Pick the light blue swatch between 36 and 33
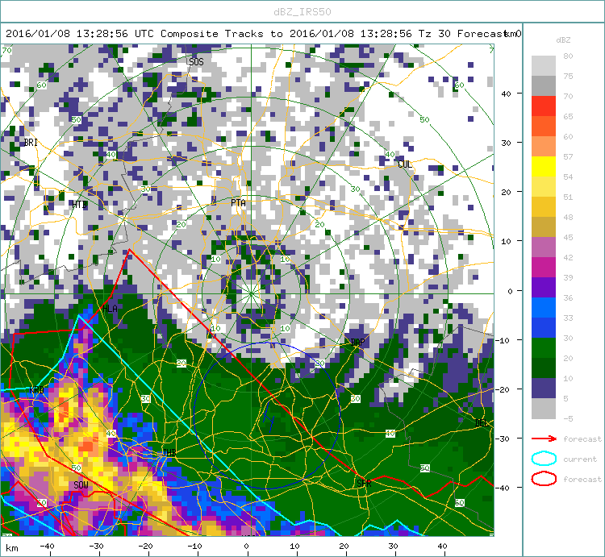Viewport: 605px width, 557px height. coord(543,308)
